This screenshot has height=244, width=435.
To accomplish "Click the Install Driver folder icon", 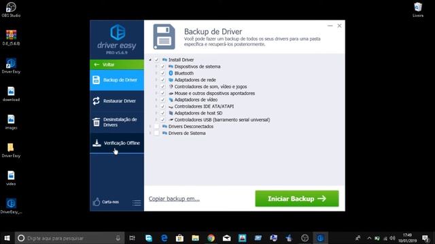I will [164, 60].
